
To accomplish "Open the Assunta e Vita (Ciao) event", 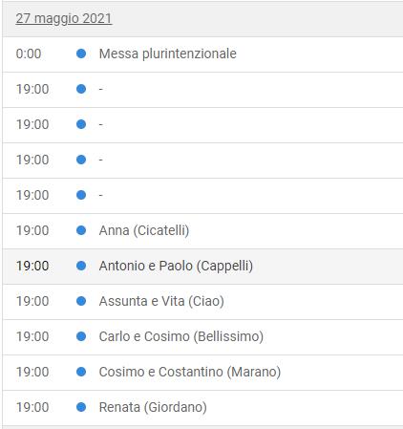I will 161,301.
